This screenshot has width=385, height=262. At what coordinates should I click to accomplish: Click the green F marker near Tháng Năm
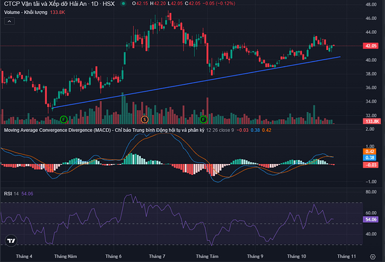click(x=64, y=120)
